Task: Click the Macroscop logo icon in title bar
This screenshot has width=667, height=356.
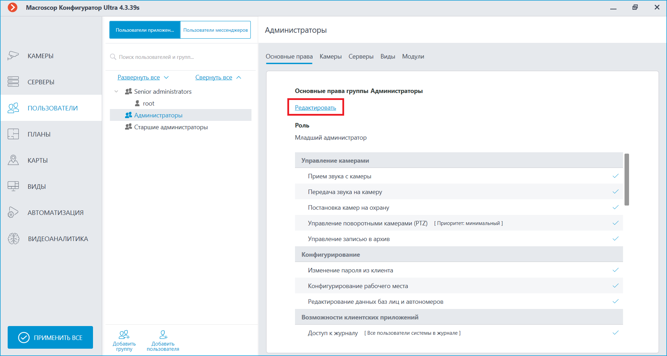Action: [13, 7]
